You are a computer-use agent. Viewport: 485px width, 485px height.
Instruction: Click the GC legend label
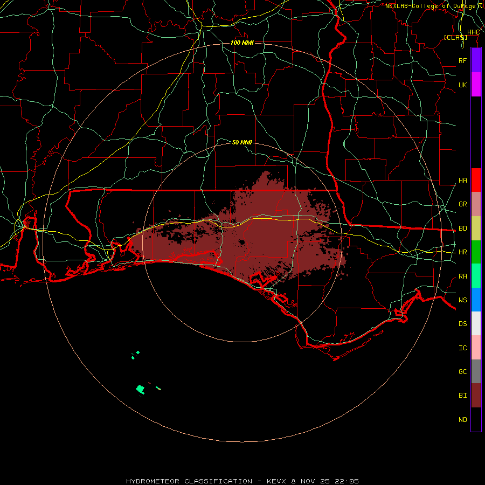coord(462,372)
